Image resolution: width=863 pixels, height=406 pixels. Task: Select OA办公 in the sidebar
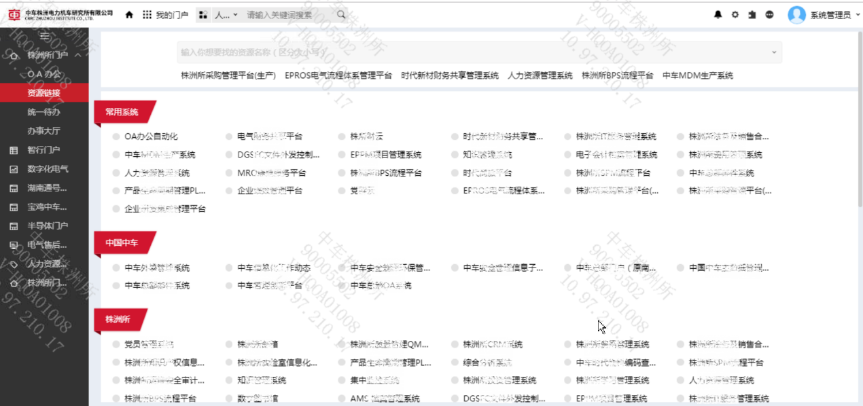point(44,74)
